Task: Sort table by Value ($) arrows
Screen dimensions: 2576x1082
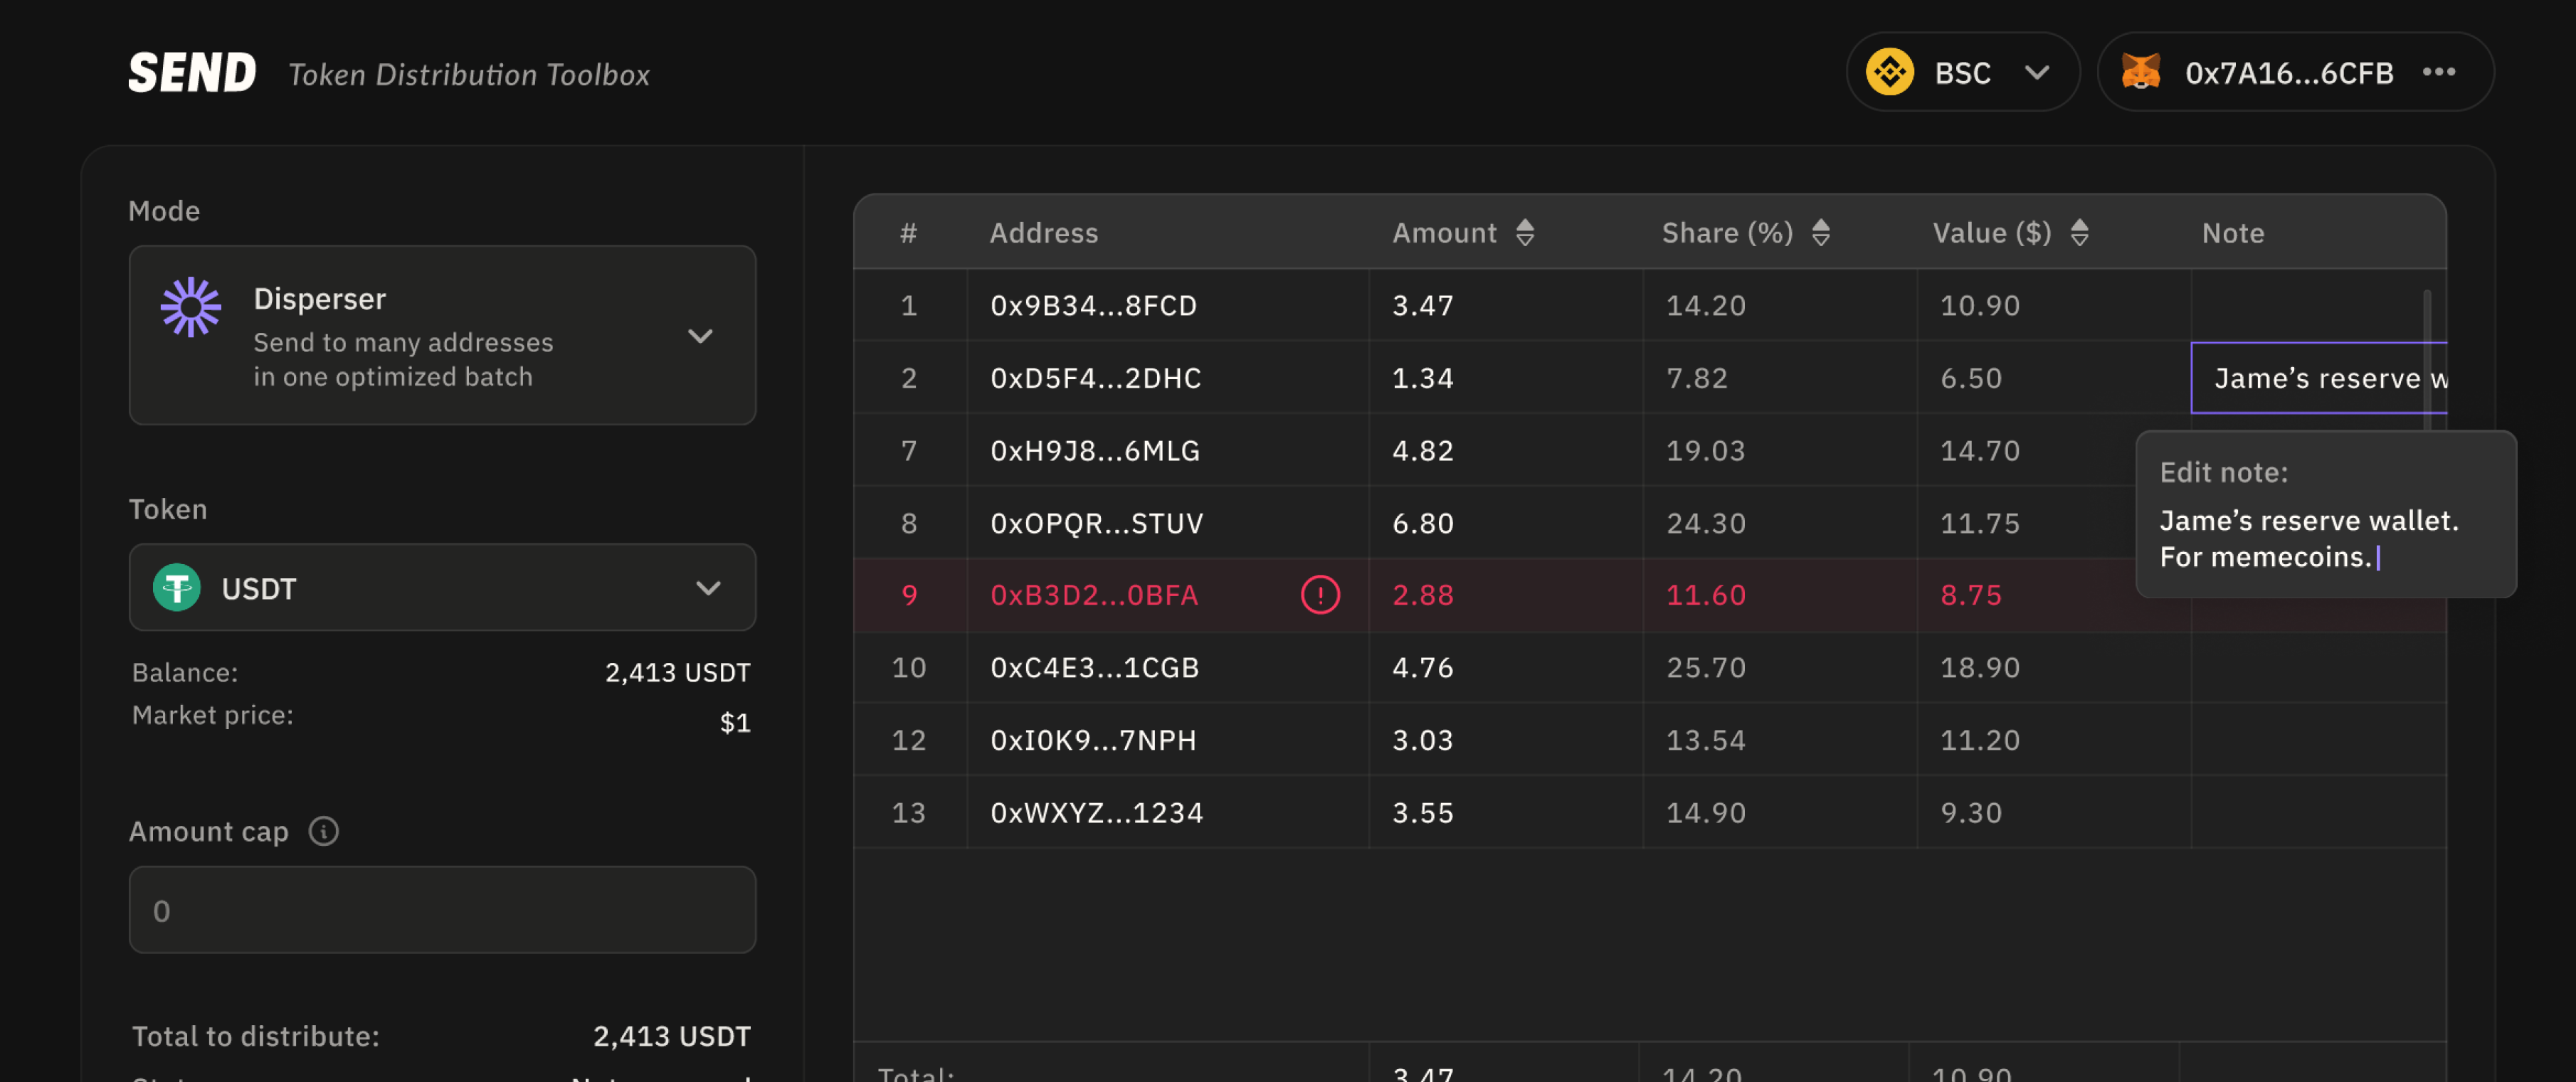Action: [x=2079, y=233]
